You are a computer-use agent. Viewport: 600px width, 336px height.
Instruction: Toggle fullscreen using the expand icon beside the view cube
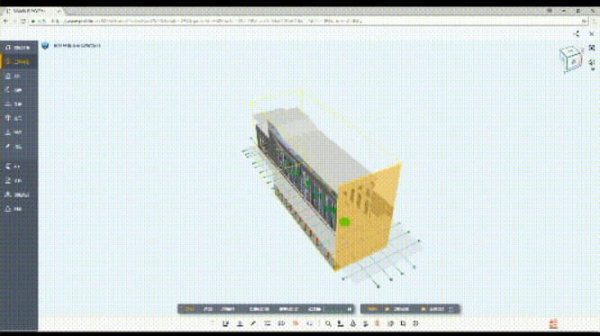(x=592, y=48)
